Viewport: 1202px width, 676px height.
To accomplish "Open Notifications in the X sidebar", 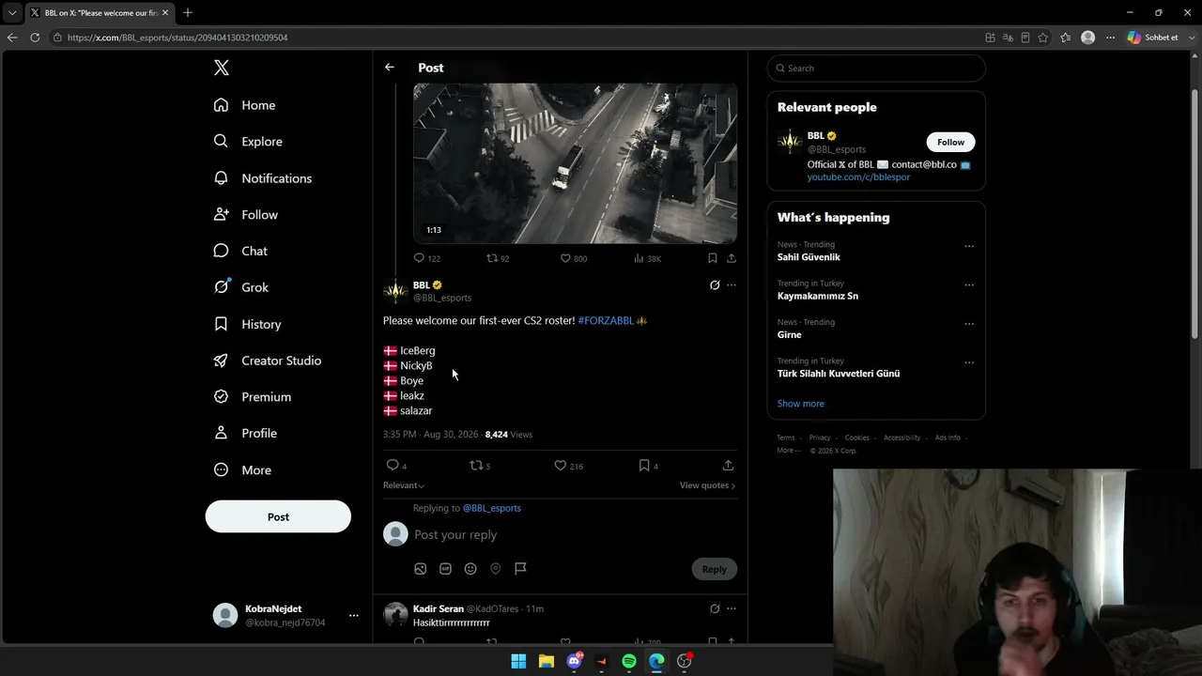I will pyautogui.click(x=263, y=178).
